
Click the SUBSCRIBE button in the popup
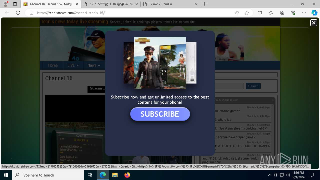160,114
